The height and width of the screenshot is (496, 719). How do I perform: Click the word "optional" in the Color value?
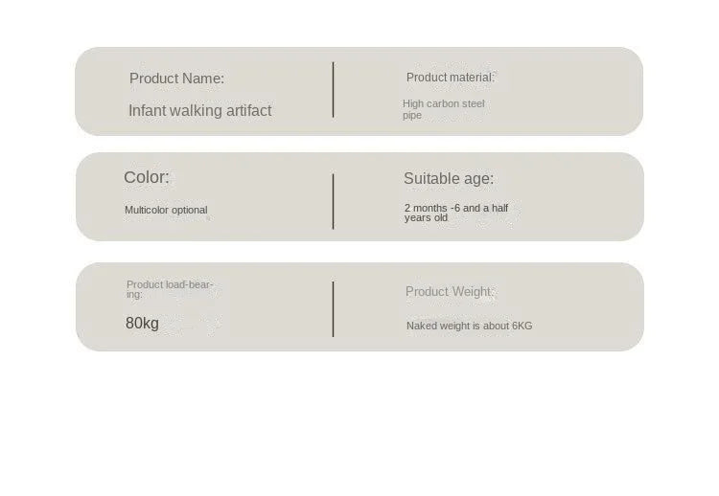[x=189, y=210]
